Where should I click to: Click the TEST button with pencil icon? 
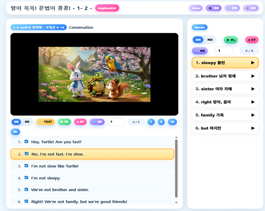click(x=45, y=122)
